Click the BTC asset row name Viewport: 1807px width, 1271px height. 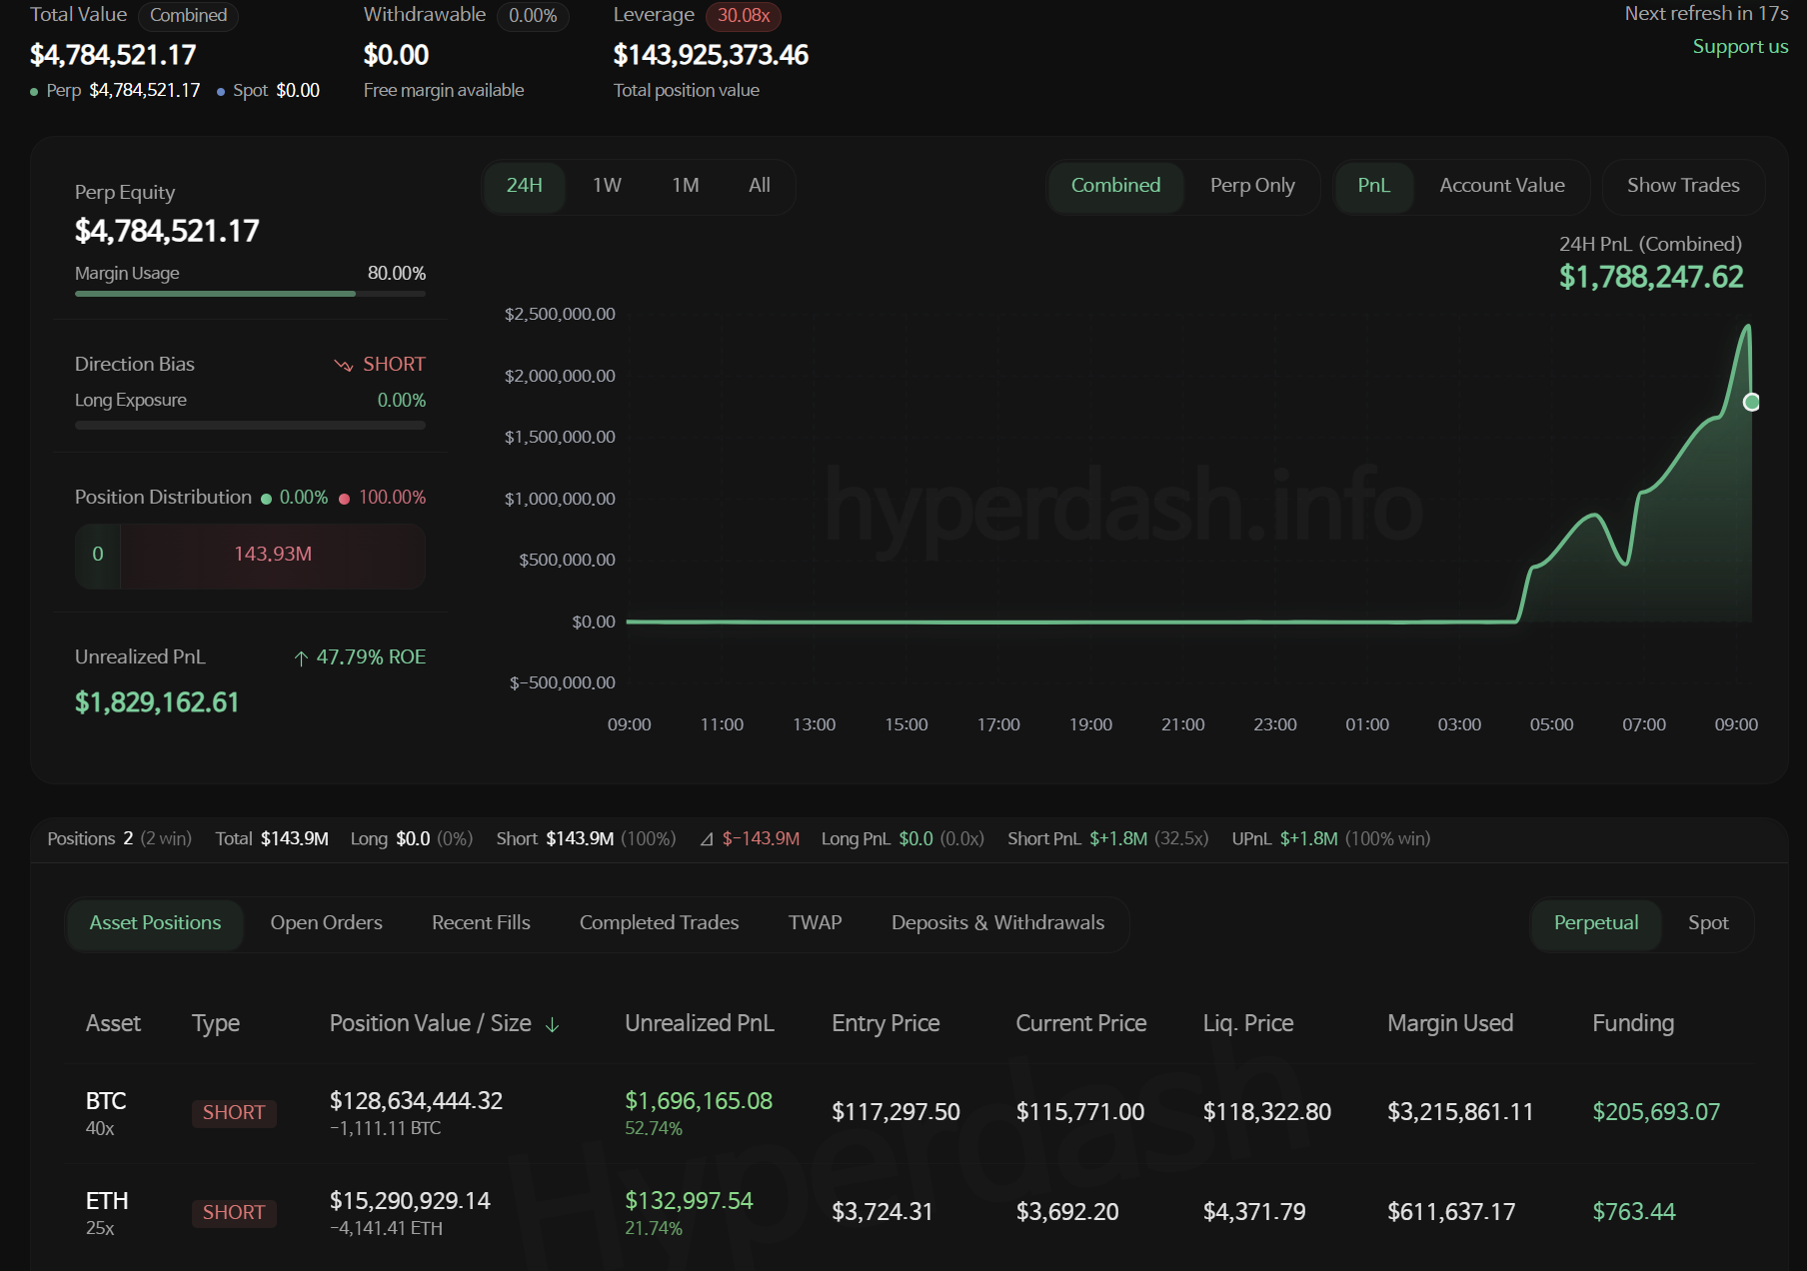(x=106, y=1101)
